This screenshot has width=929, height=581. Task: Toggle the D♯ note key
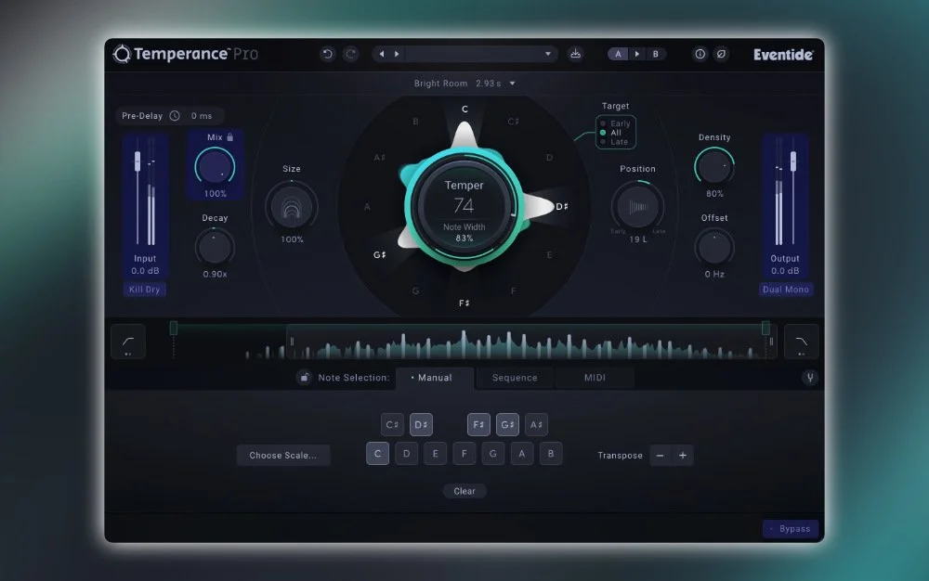(x=421, y=424)
